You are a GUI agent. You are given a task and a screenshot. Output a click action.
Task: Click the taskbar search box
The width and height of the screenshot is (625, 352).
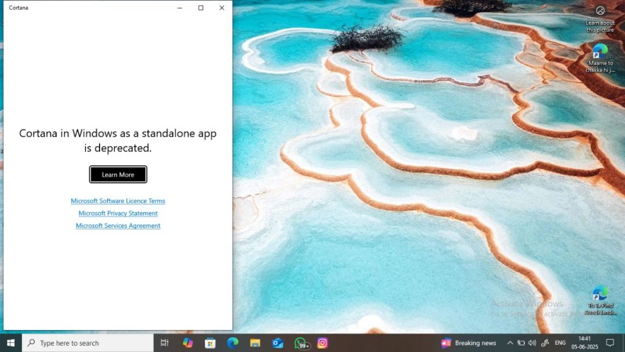(x=88, y=343)
